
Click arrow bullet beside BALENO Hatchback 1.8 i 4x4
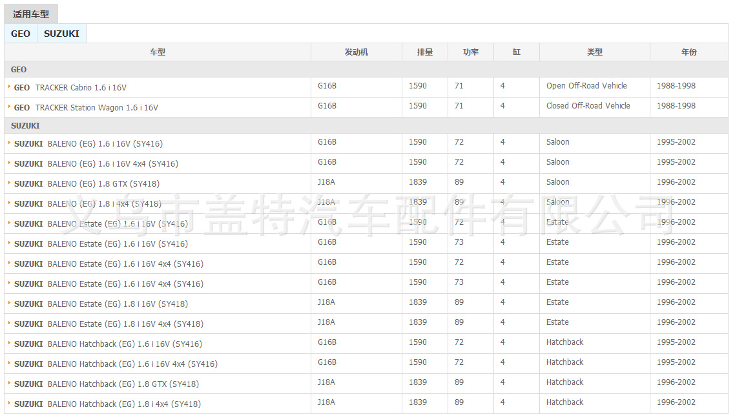(x=9, y=403)
